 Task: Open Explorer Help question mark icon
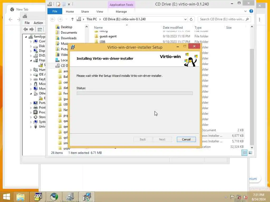[x=251, y=11]
